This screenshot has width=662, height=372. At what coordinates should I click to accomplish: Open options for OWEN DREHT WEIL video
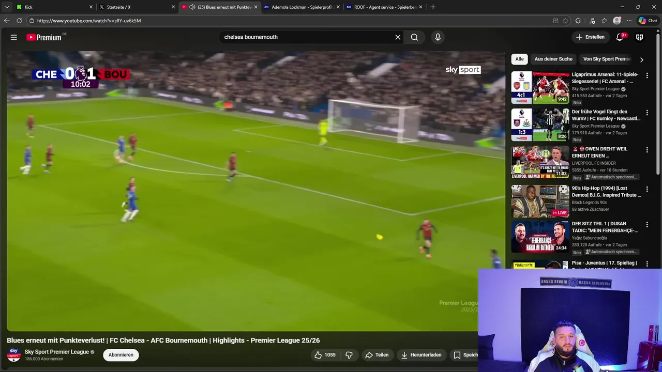646,150
